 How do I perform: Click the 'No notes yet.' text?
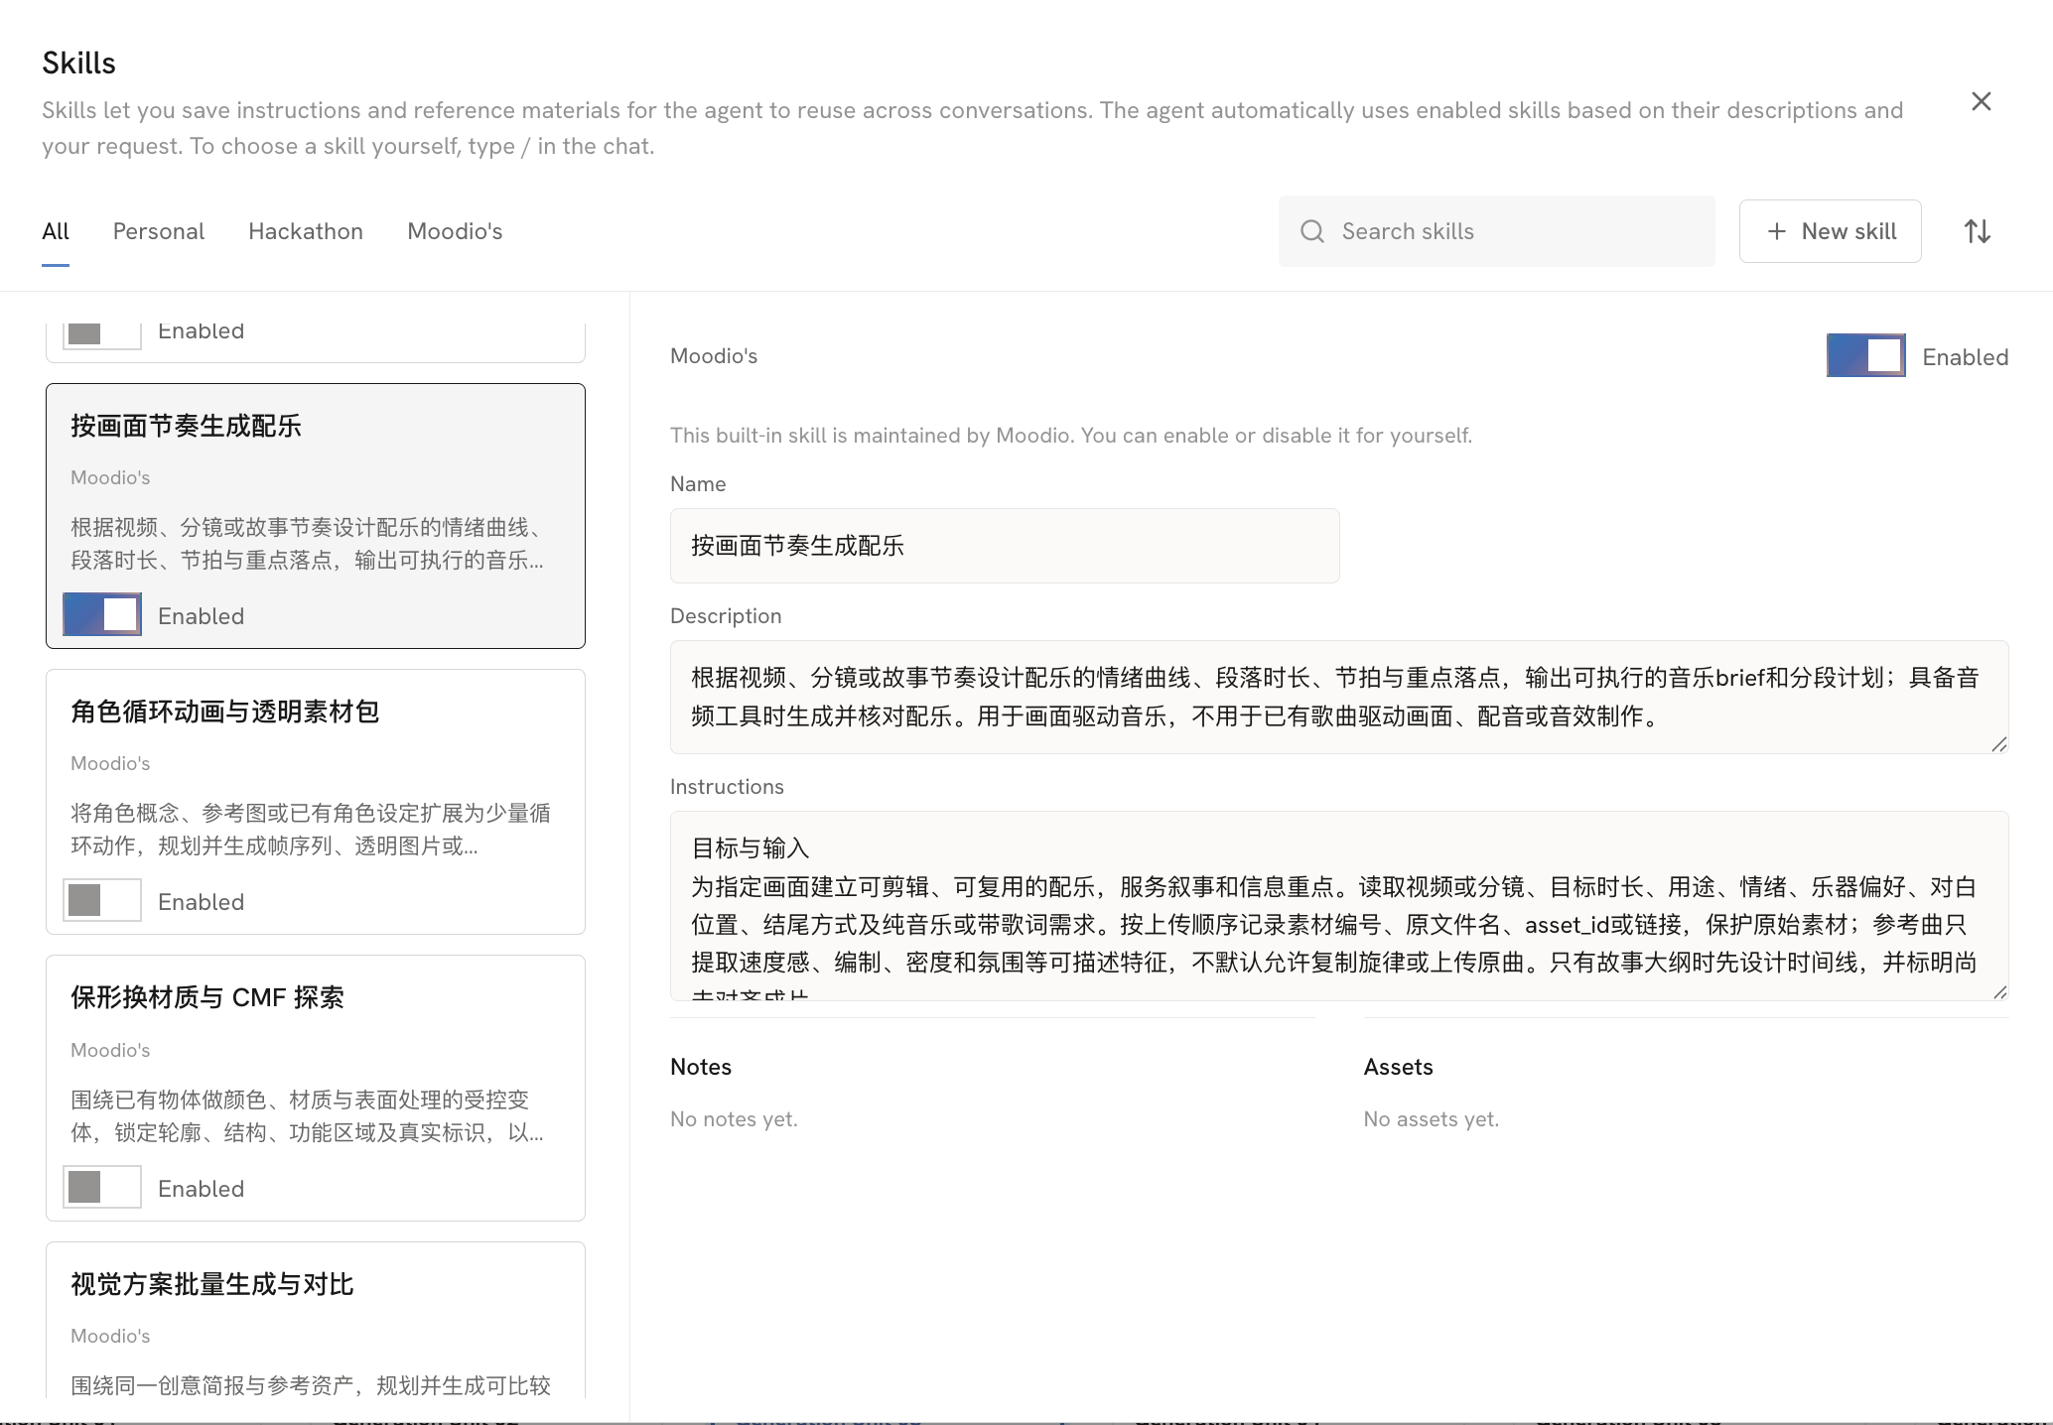pos(734,1119)
